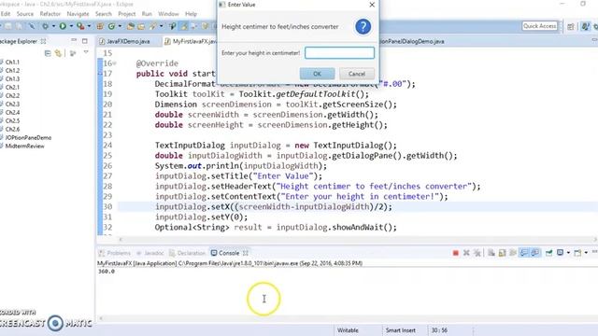Click the Debug gear icon in the toolbar

point(45,26)
